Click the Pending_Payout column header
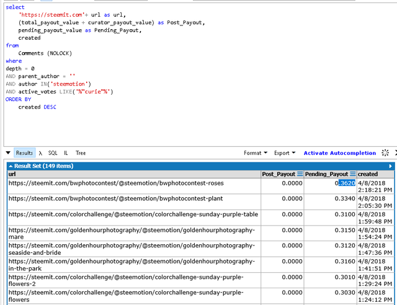 click(x=326, y=174)
